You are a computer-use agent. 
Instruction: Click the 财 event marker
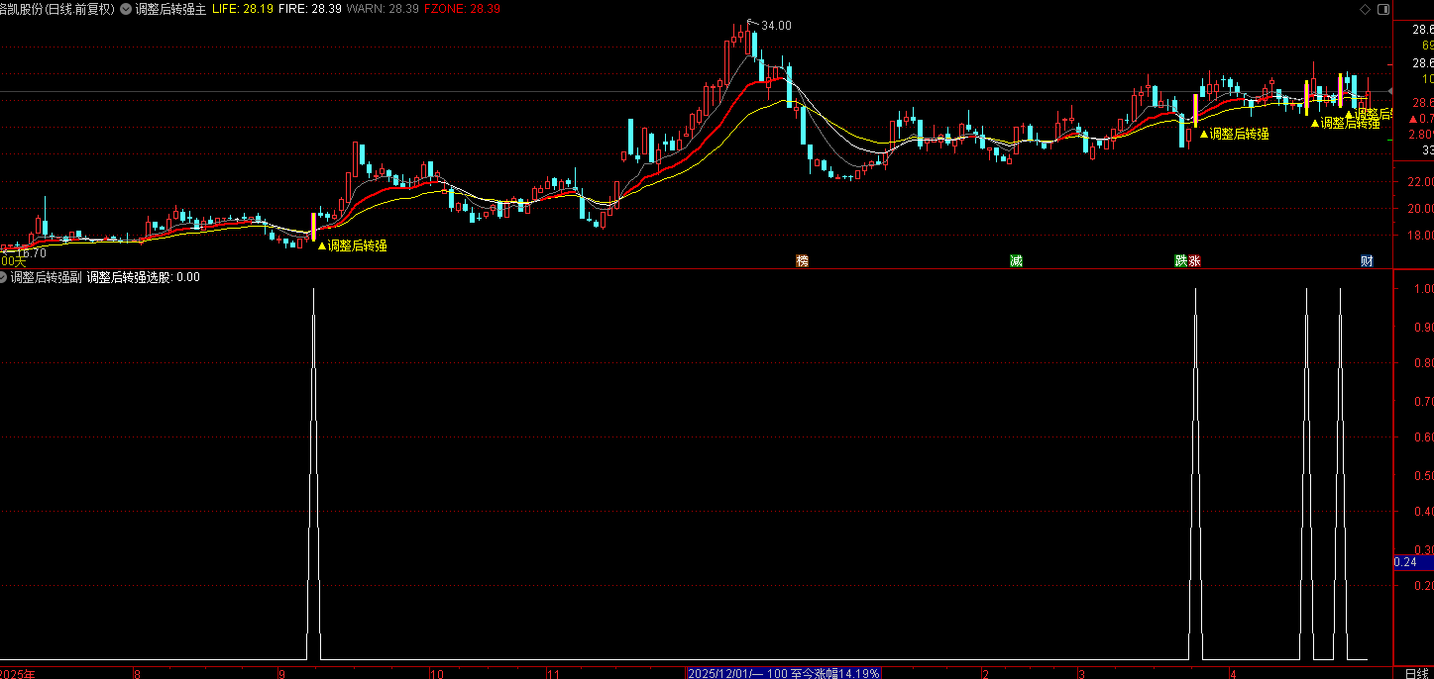point(1367,261)
